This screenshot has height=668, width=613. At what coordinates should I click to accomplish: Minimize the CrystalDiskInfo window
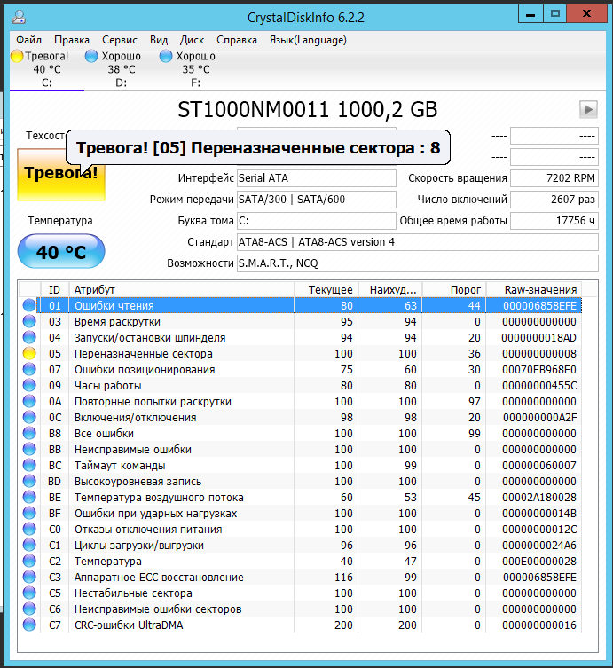point(530,14)
